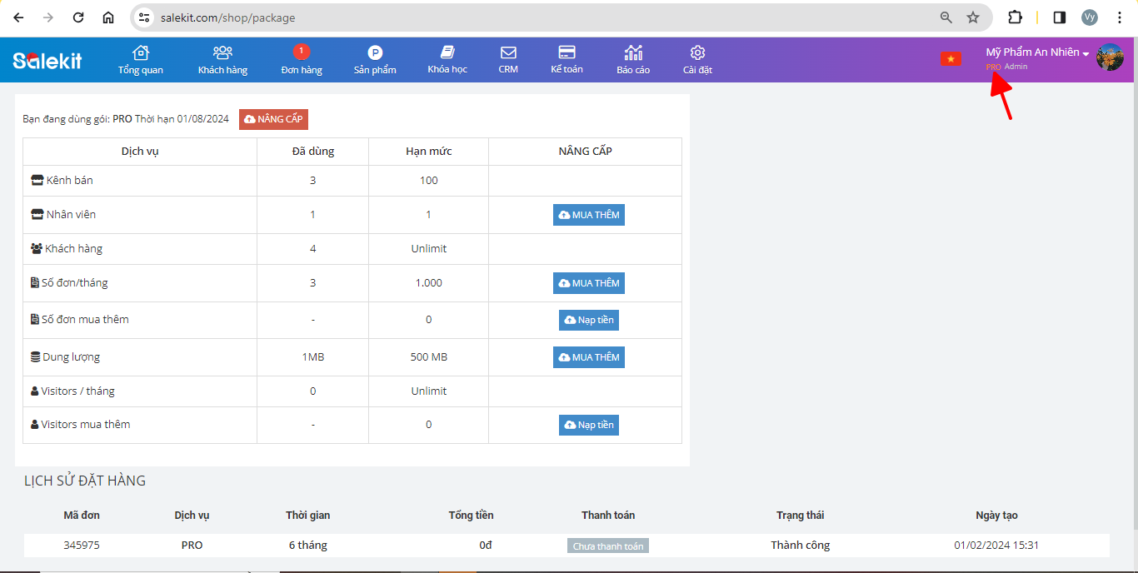The width and height of the screenshot is (1138, 573).
Task: Click MUA THÊM for Nhân viên
Action: click(589, 215)
